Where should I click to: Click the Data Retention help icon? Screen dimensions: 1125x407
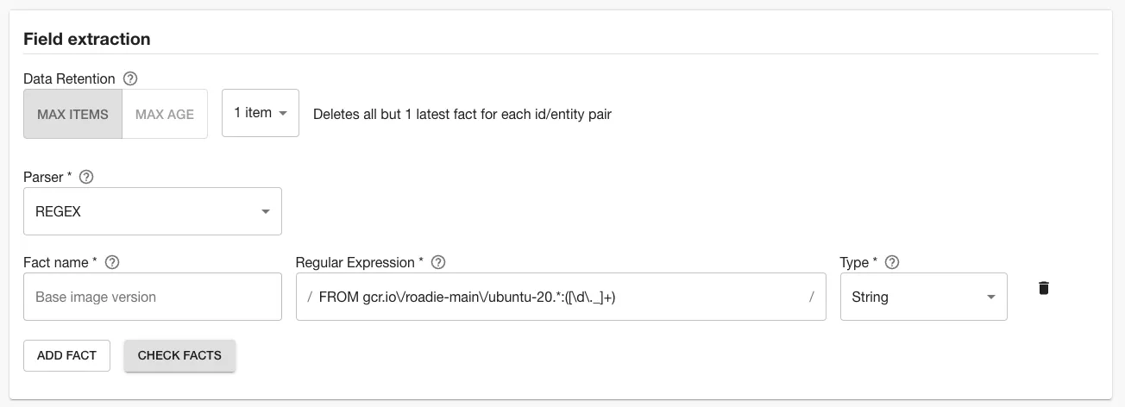130,78
